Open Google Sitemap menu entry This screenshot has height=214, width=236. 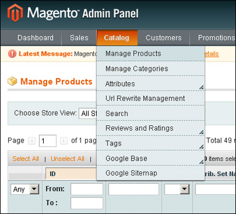pos(150,173)
